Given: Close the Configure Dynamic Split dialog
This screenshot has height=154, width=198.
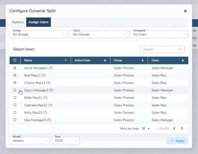Looking at the screenshot, I should point(185,11).
